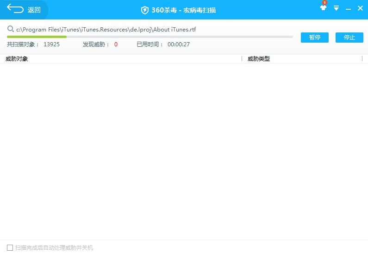Image resolution: width=368 pixels, height=253 pixels.
Task: Pause the scan with 暂停 button
Action: point(315,38)
